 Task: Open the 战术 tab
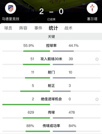(x=68, y=28)
